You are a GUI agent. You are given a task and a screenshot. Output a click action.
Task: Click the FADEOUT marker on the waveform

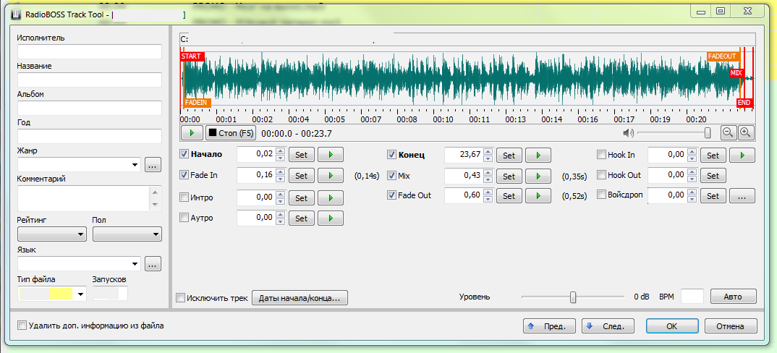tap(723, 56)
